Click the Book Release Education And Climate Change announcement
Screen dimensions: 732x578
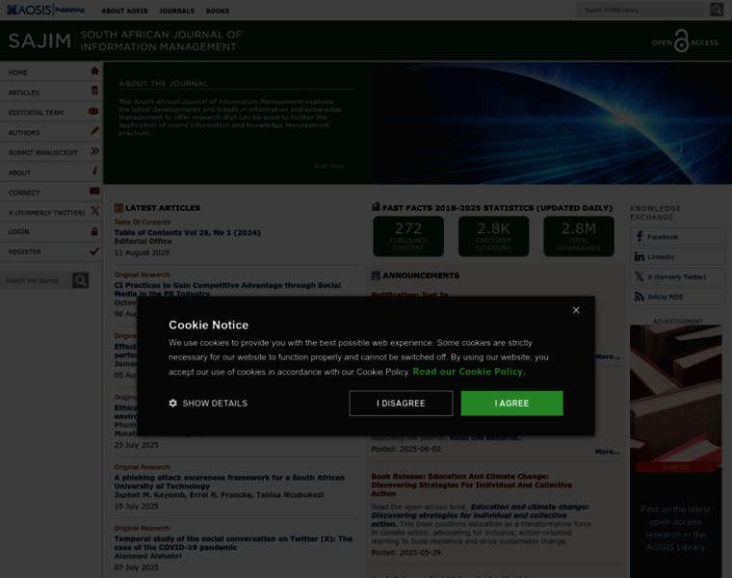pos(472,486)
